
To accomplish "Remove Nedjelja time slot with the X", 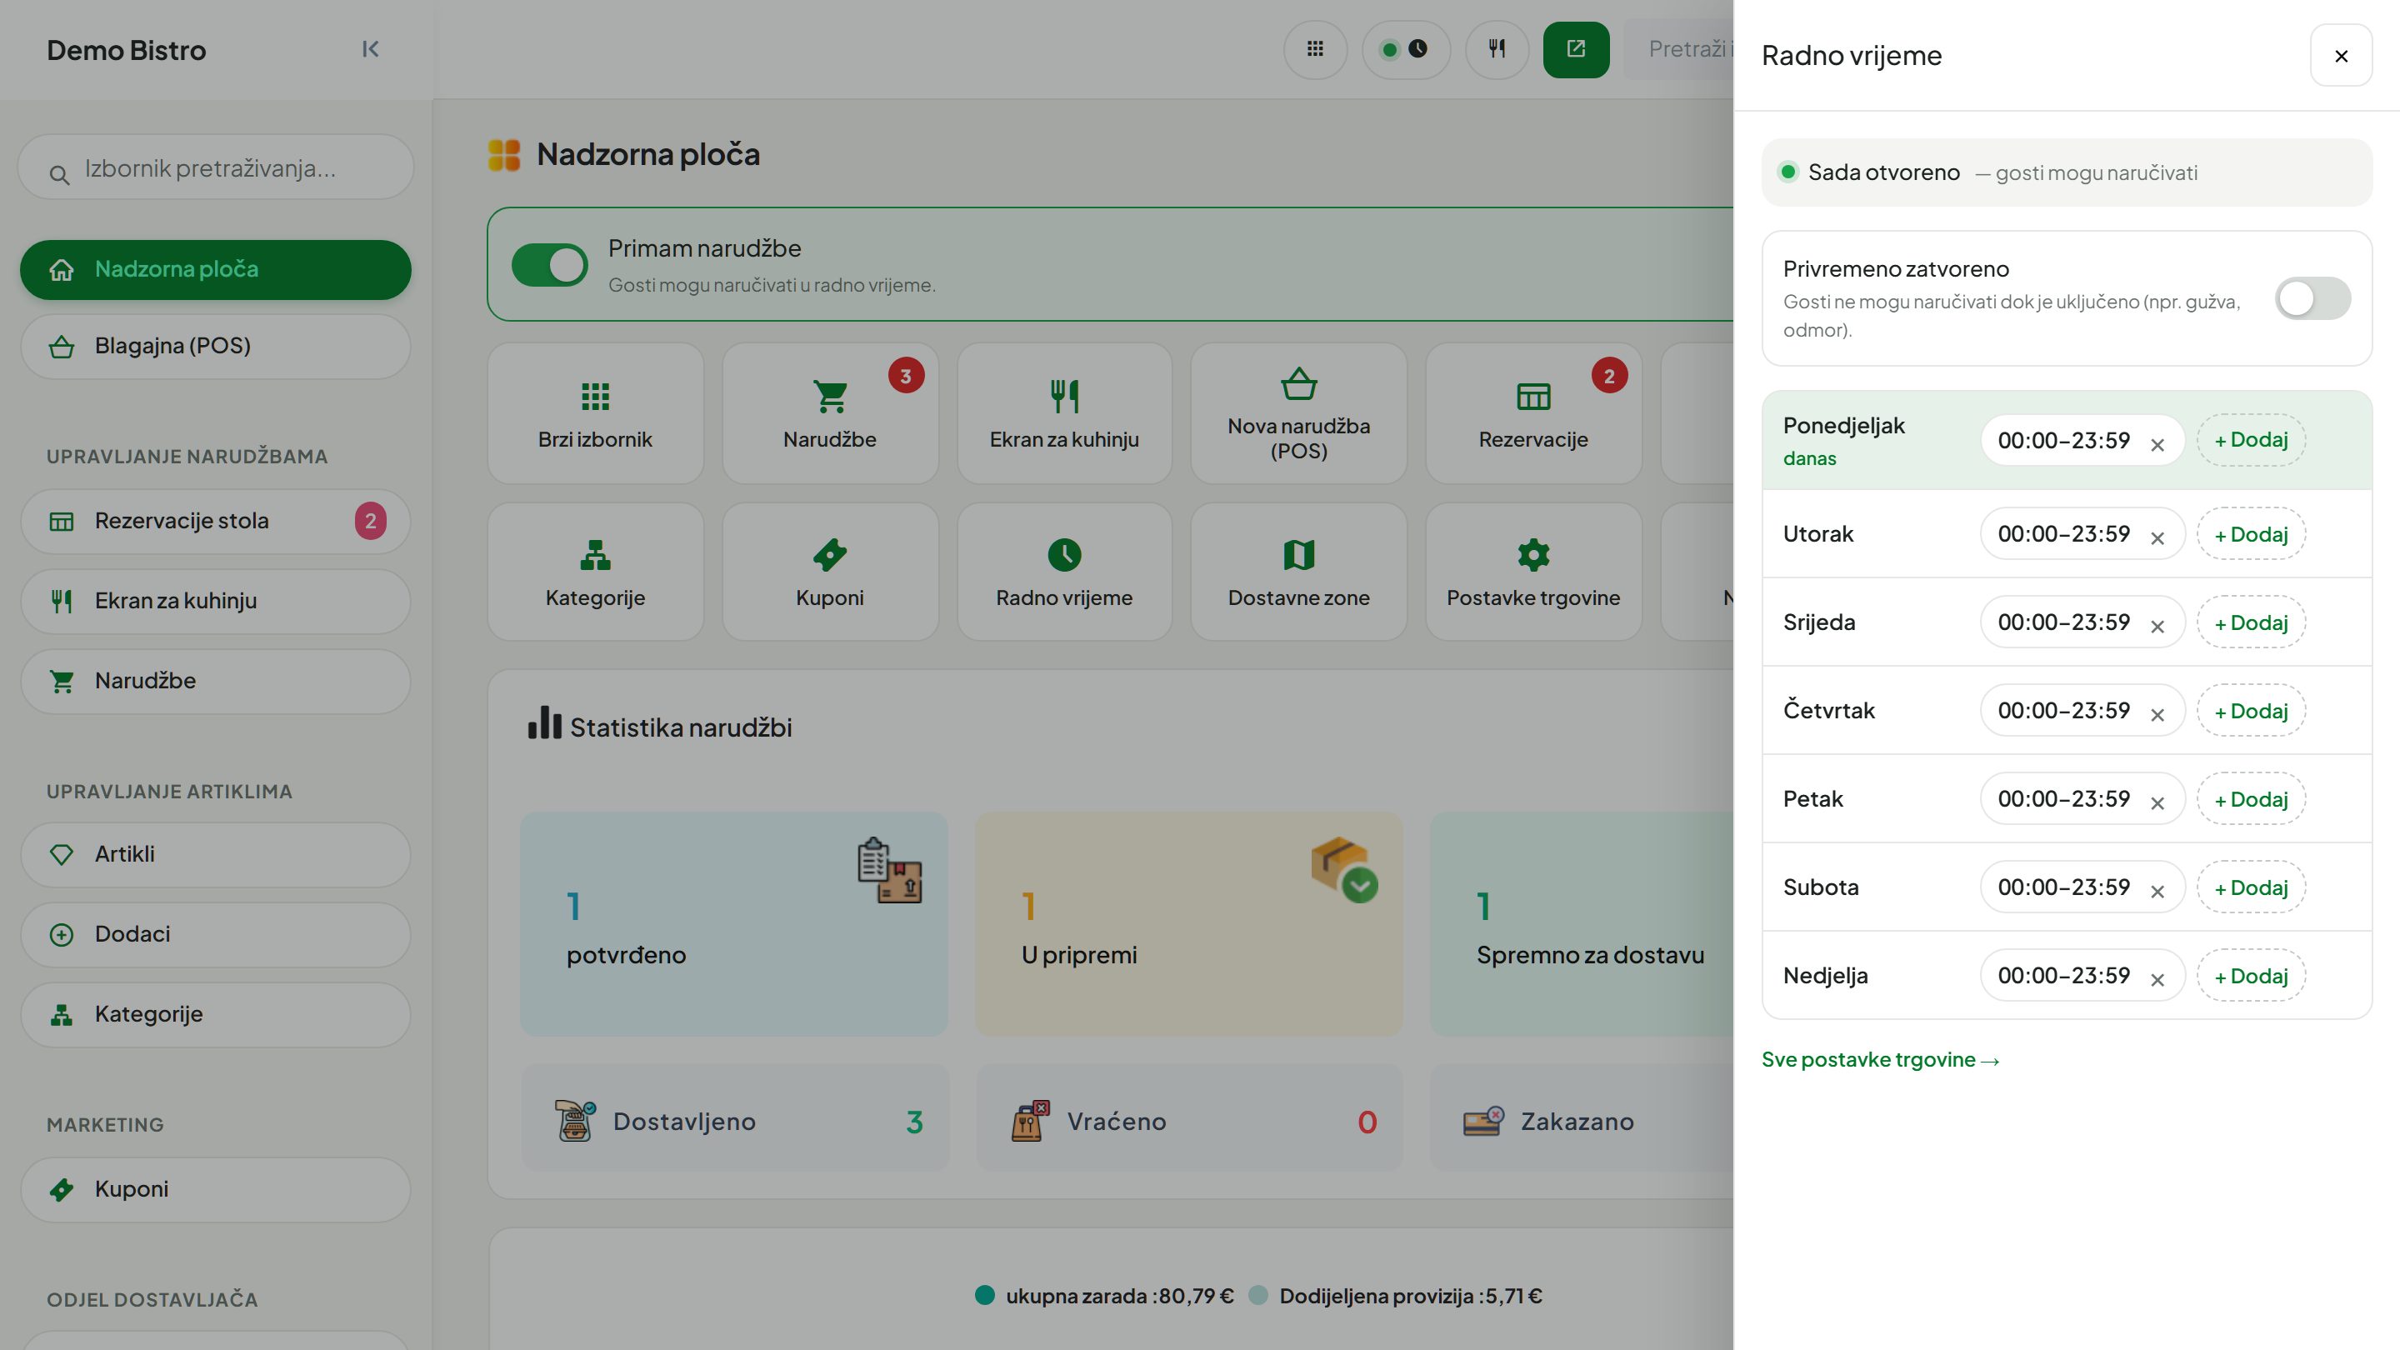I will (x=2157, y=979).
